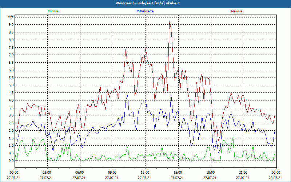This screenshot has height=182, width=291.
Task: Click the green Minima peak near 20:00
Action: point(233,137)
